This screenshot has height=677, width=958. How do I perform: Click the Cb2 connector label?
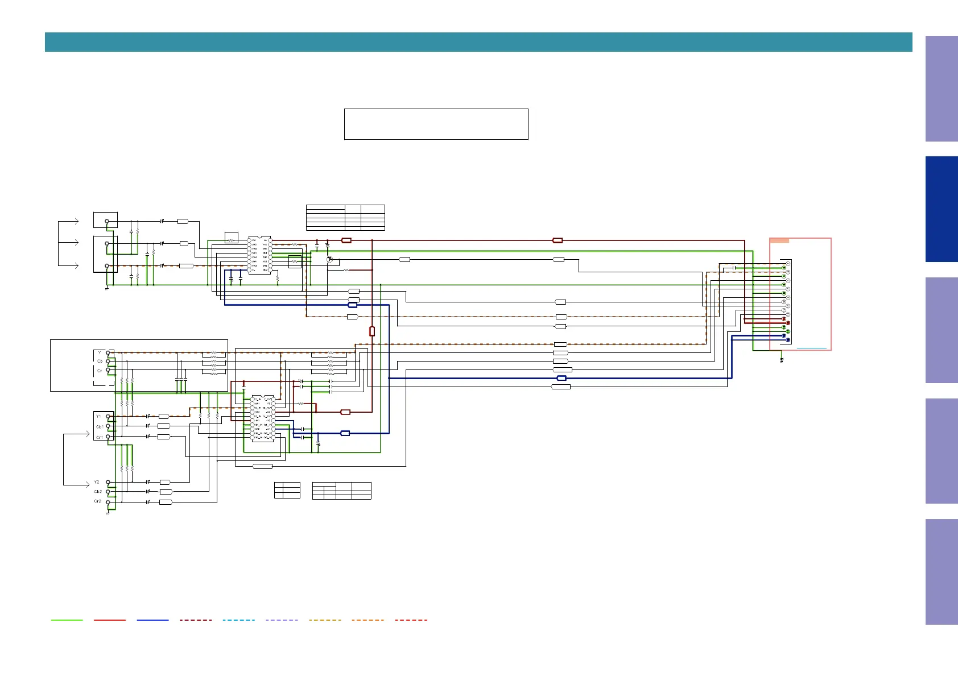tap(98, 492)
